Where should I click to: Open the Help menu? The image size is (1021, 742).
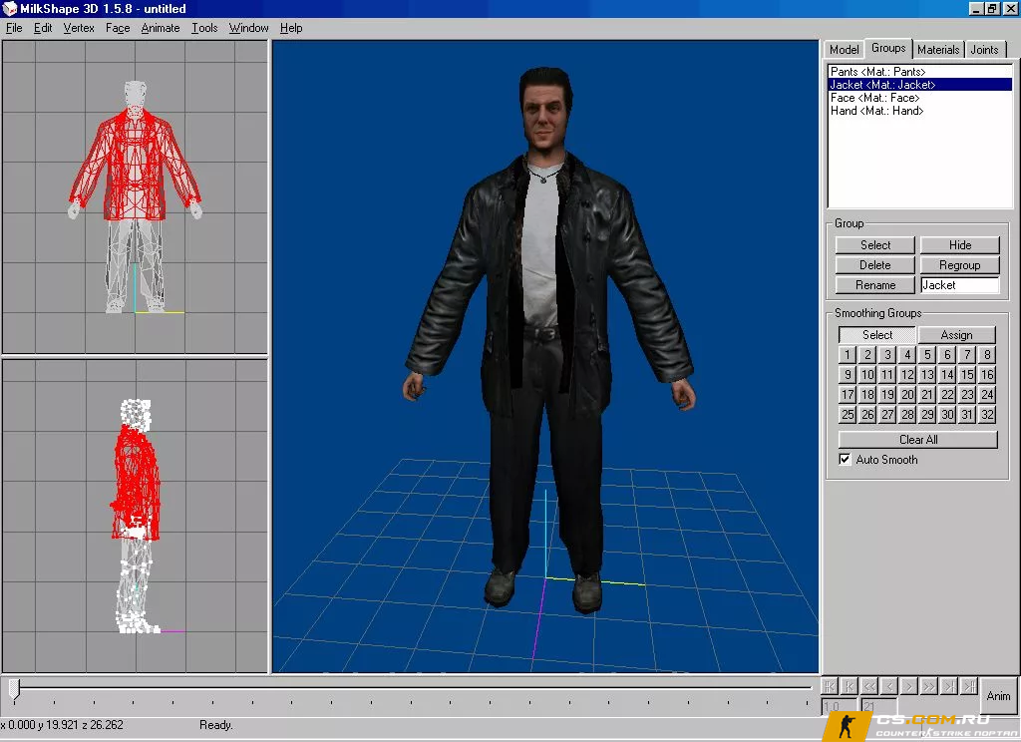tap(291, 28)
